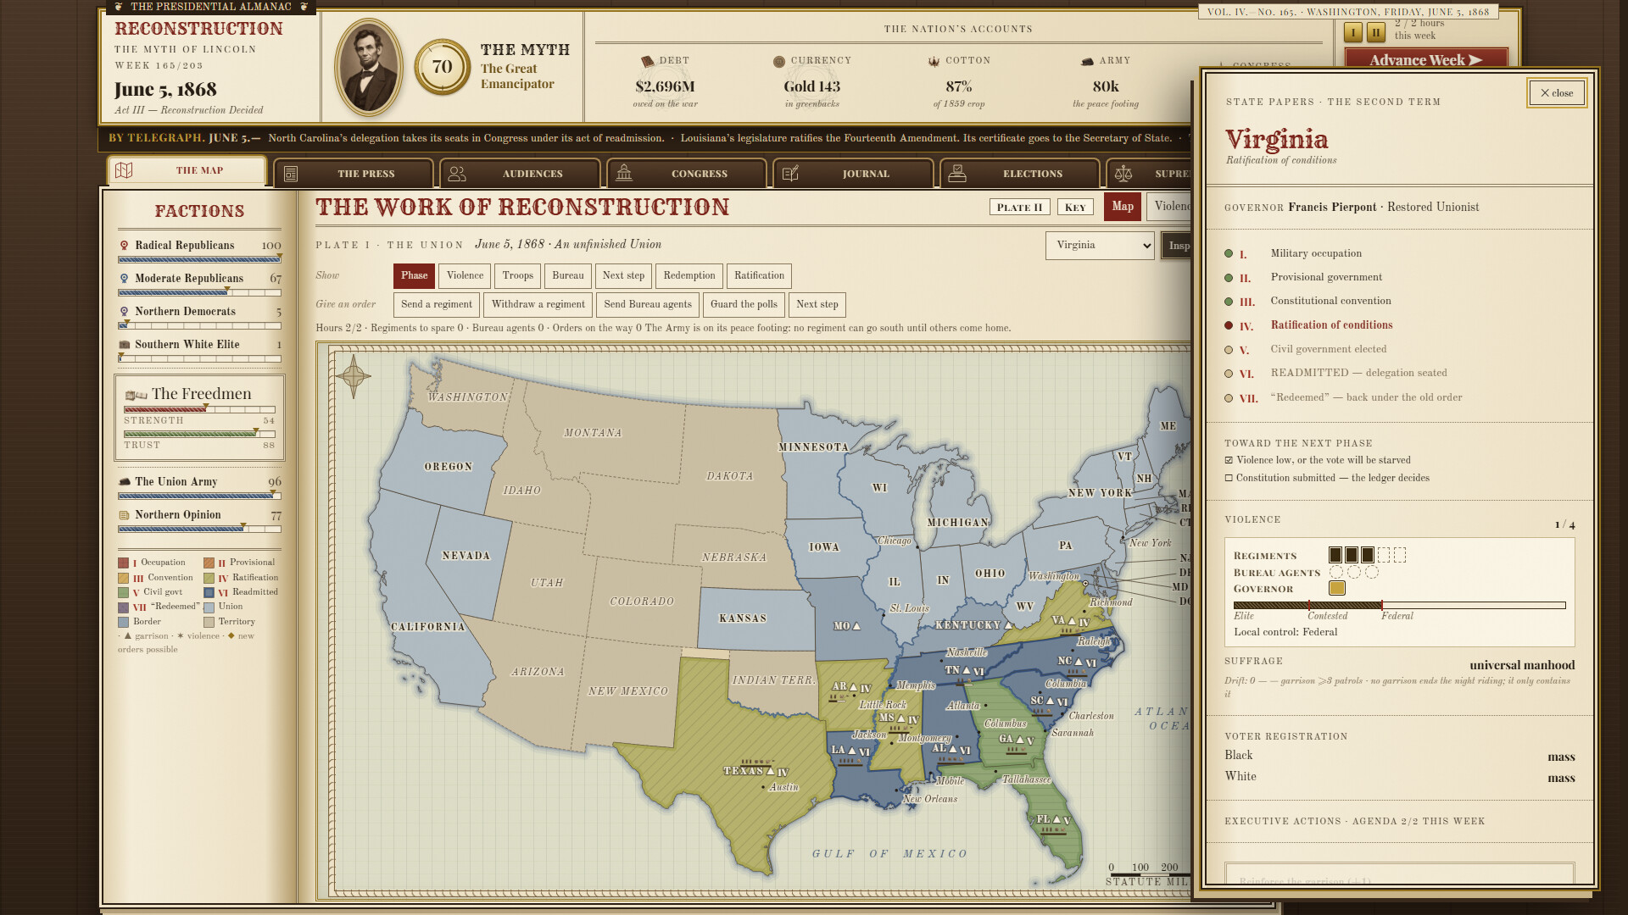Toggle 'Violence low' checkbox in Virginia panel
The width and height of the screenshot is (1628, 915).
point(1229,460)
